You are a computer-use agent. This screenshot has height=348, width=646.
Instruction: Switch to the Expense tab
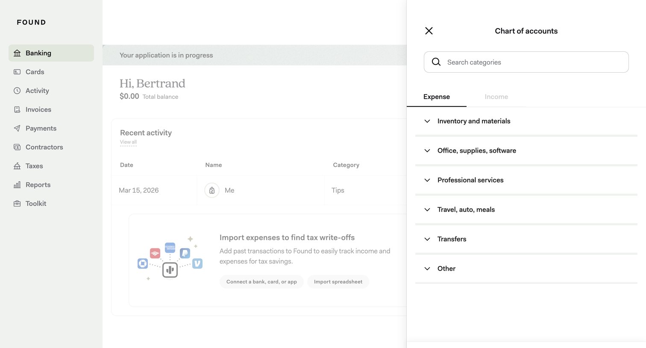tap(437, 97)
